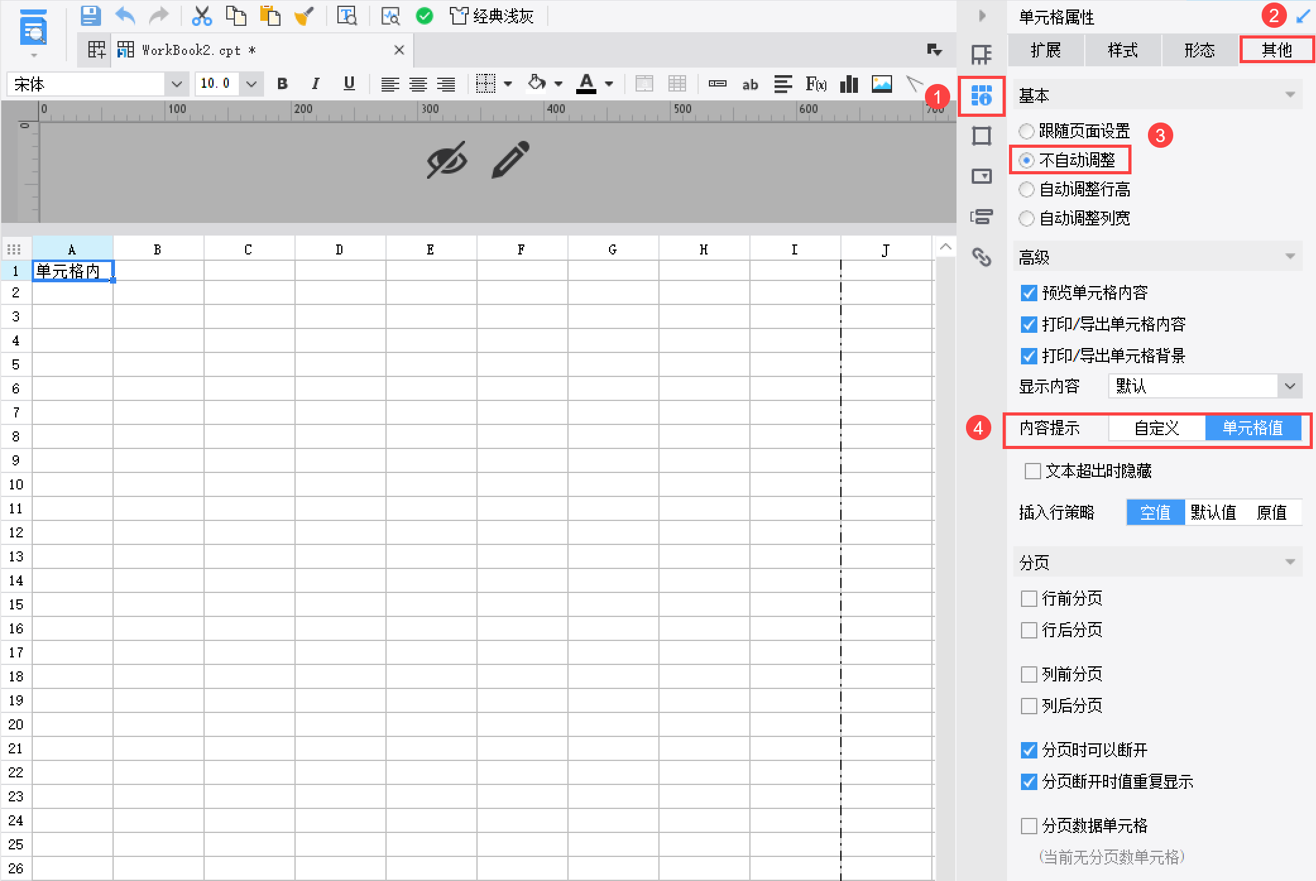Switch to the 样式 tab
Screen dimensions: 1316x881
1123,51
